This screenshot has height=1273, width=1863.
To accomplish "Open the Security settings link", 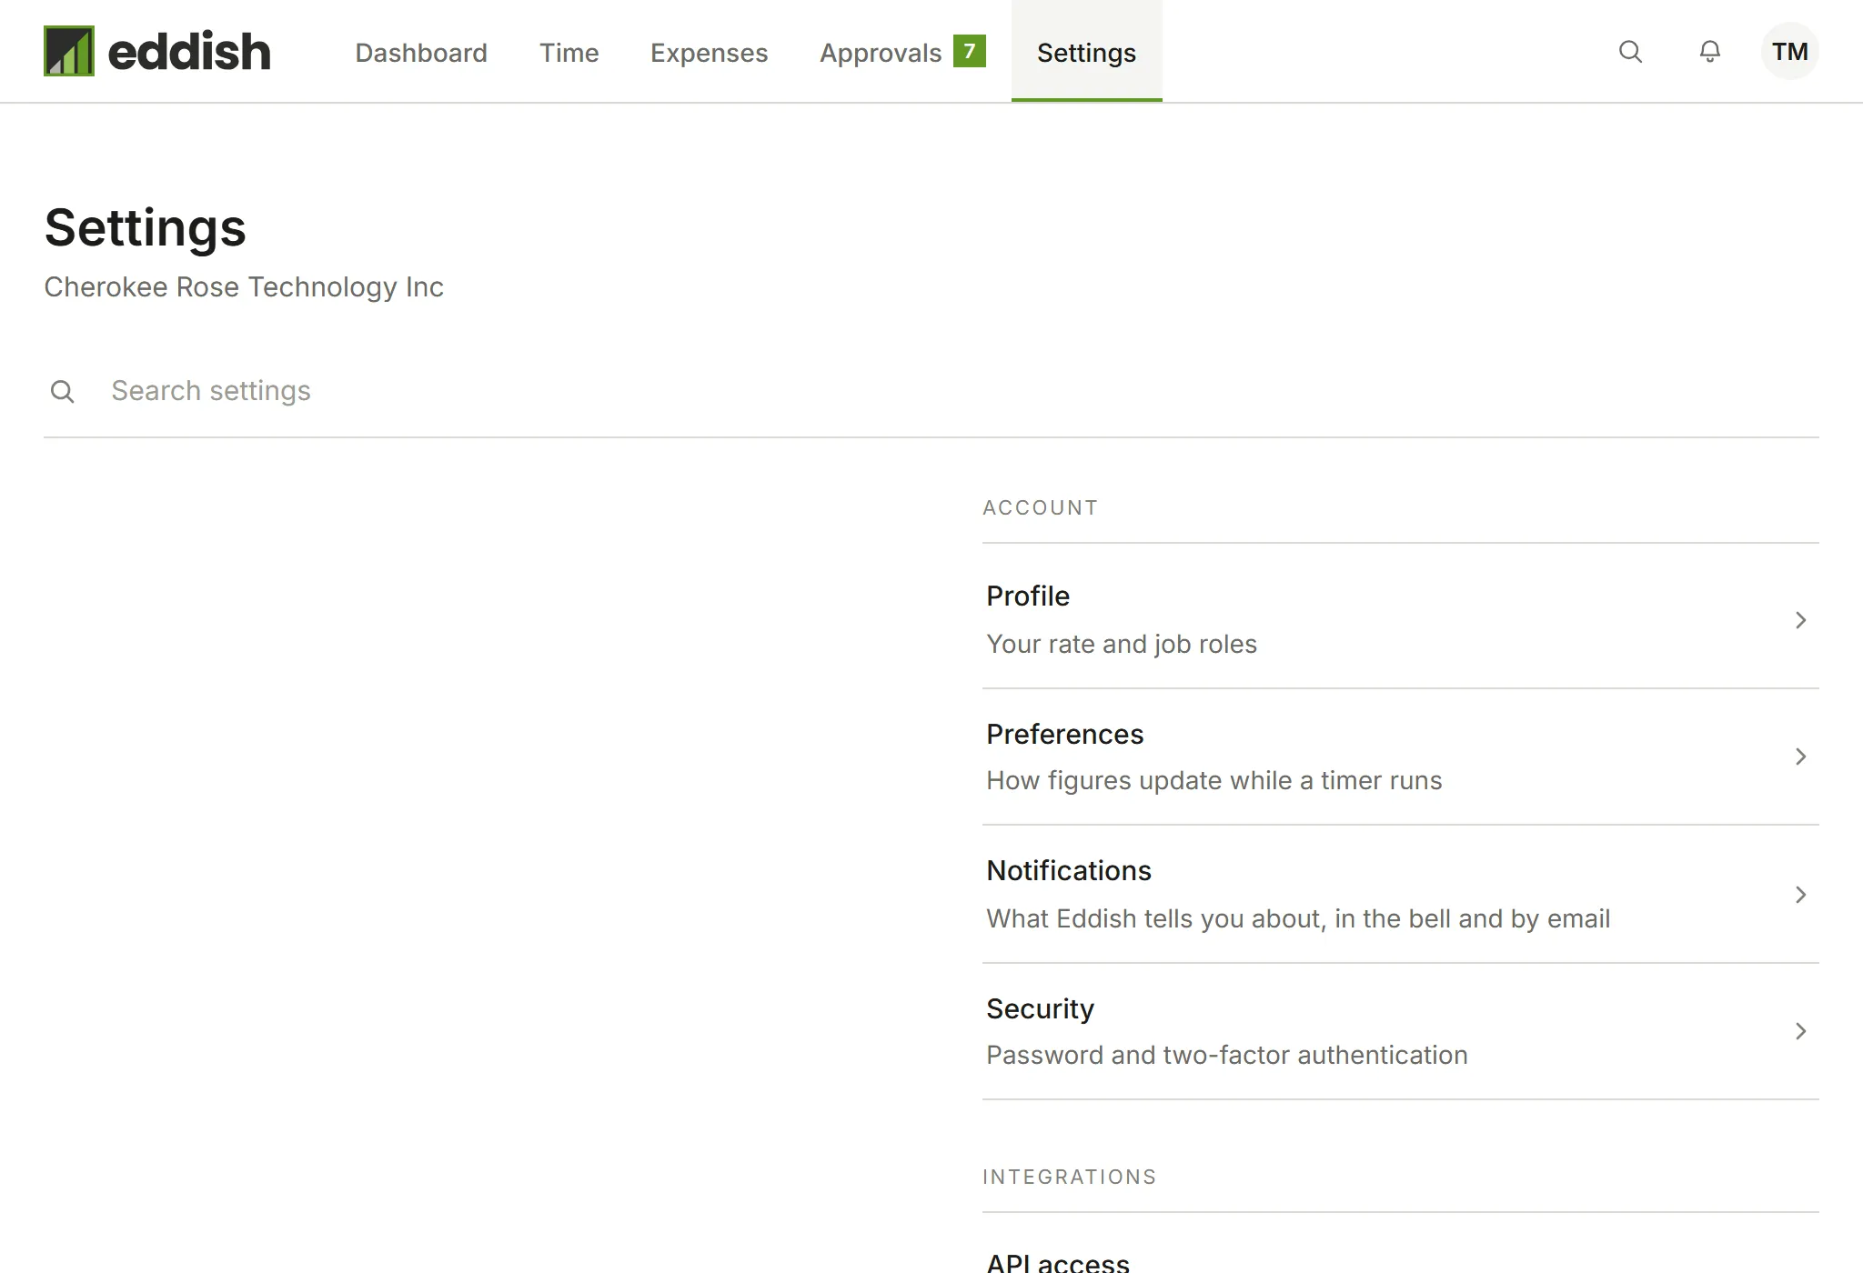I will [1401, 1031].
